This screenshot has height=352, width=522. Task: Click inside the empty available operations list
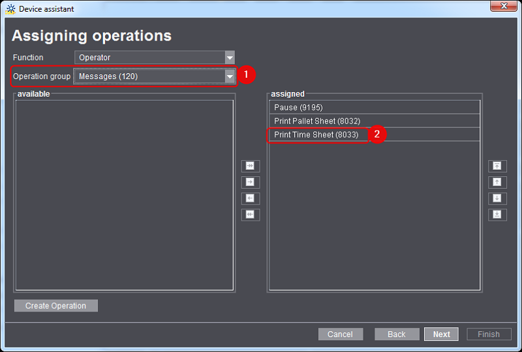[125, 195]
